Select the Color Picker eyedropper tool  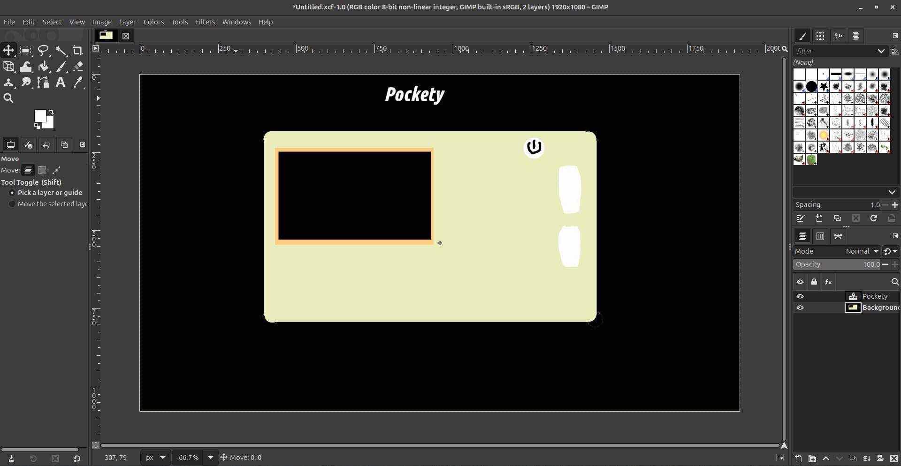coord(78,83)
